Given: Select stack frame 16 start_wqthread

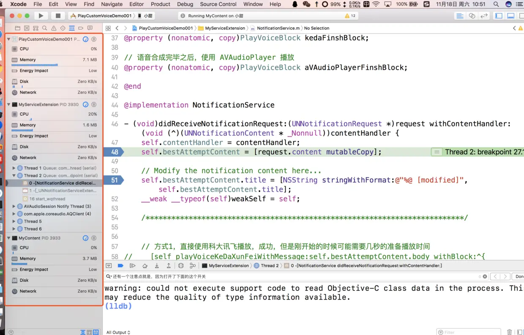Looking at the screenshot, I should [44, 198].
